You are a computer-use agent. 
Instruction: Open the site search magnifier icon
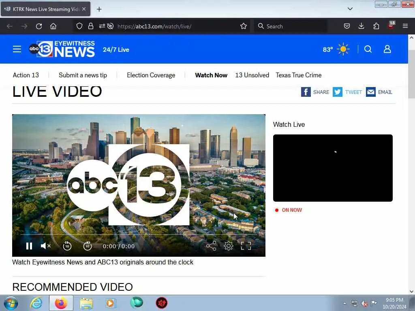tap(368, 49)
